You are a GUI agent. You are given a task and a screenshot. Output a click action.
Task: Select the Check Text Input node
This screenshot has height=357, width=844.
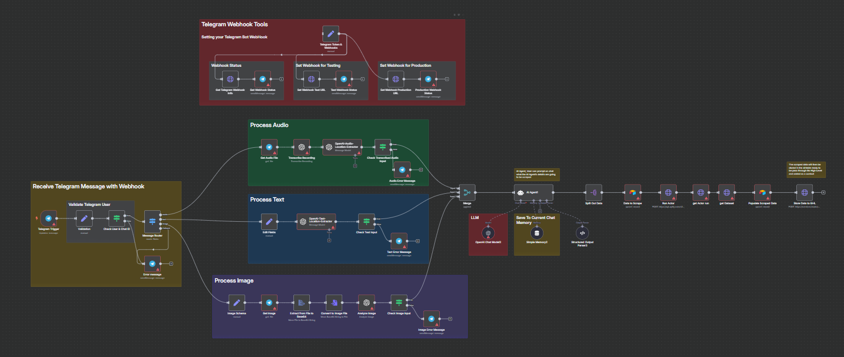tap(366, 222)
